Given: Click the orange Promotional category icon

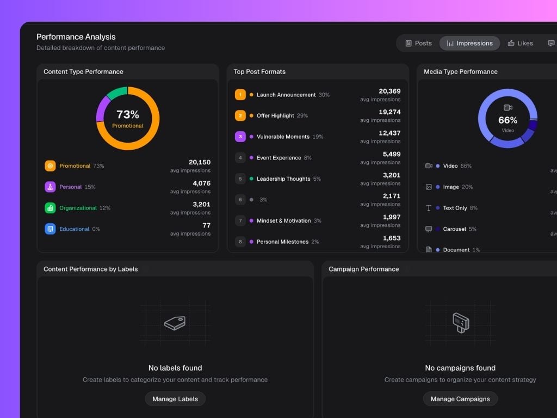Looking at the screenshot, I should (50, 166).
